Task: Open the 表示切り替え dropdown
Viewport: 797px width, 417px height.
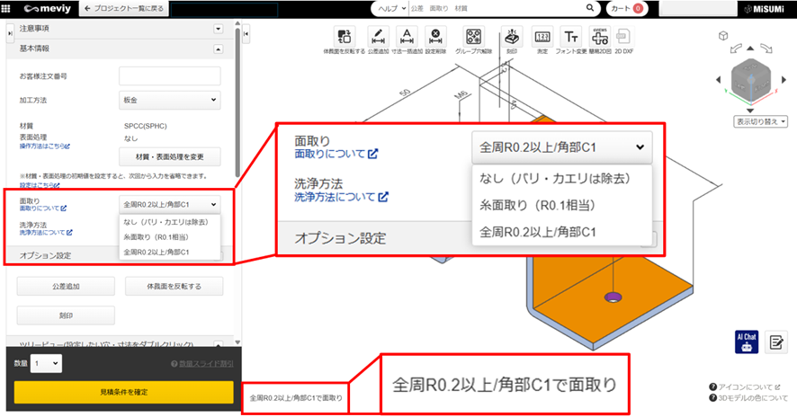Action: 761,120
